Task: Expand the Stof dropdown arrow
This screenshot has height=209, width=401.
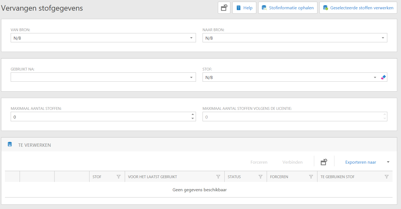Action: pyautogui.click(x=375, y=77)
